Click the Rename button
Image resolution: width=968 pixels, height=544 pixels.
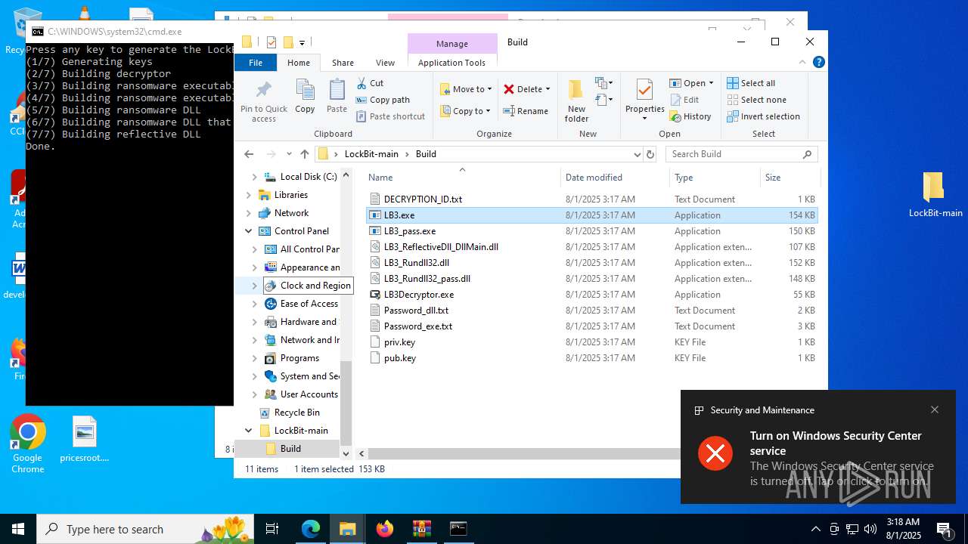tap(526, 111)
